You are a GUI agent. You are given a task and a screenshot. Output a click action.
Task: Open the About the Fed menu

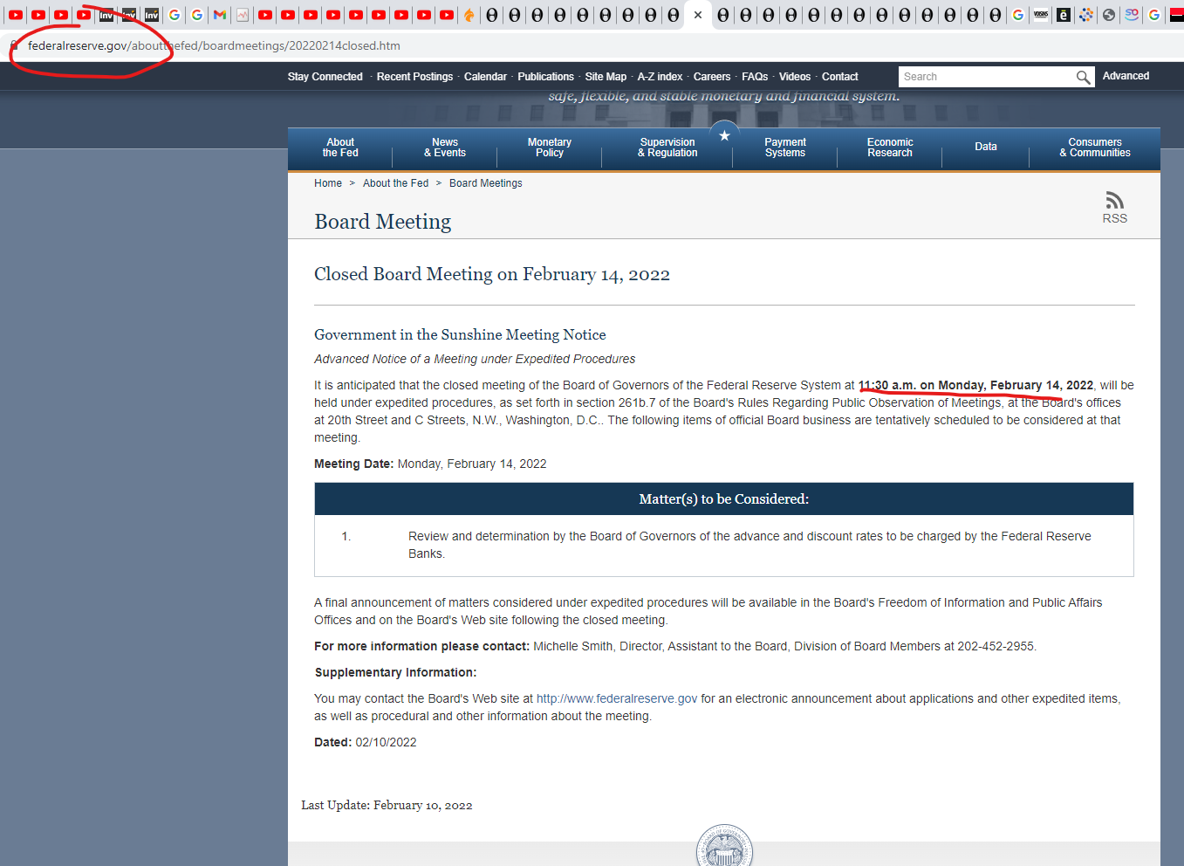(x=340, y=148)
